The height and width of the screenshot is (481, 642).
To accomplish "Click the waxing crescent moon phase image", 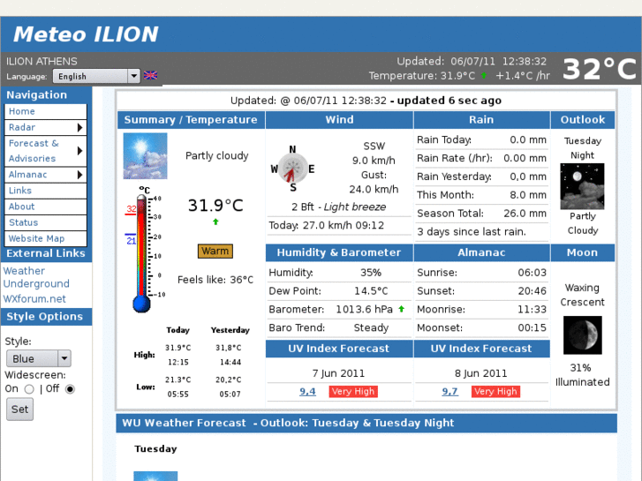I will pyautogui.click(x=582, y=334).
